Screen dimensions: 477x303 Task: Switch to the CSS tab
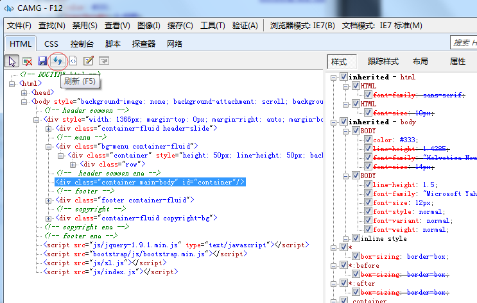coord(51,44)
